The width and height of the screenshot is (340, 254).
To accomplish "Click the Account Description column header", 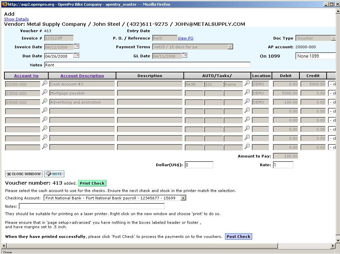I will [x=82, y=76].
